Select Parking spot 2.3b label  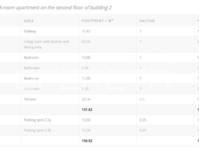[38, 130]
